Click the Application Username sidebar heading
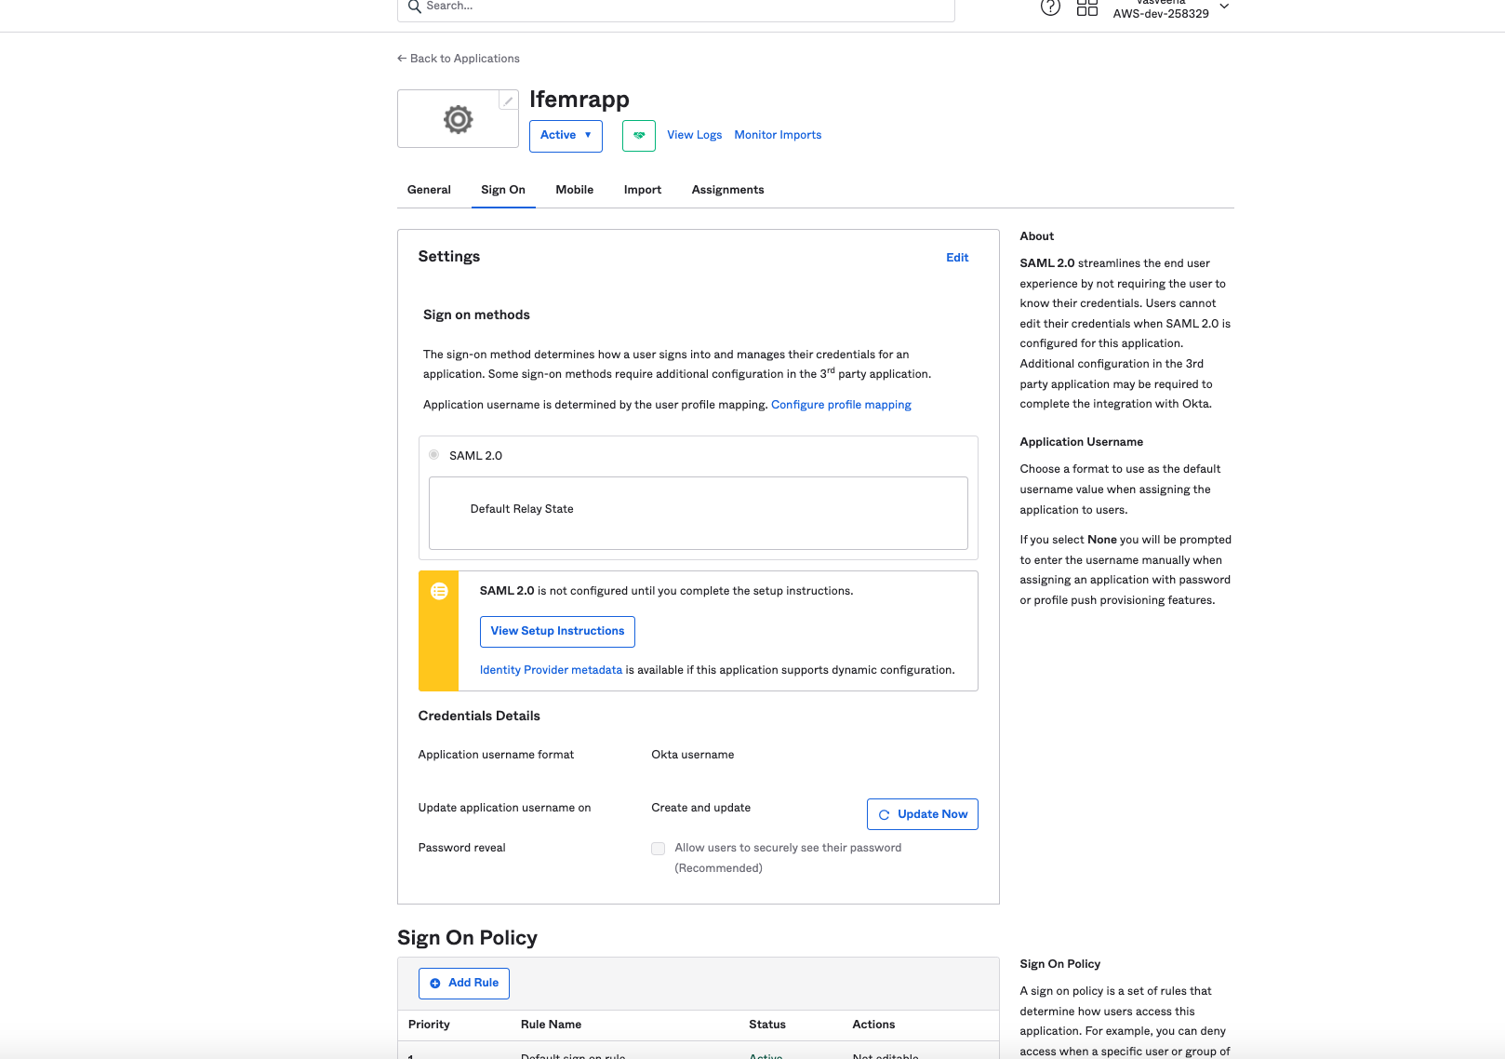The width and height of the screenshot is (1505, 1059). (x=1081, y=442)
